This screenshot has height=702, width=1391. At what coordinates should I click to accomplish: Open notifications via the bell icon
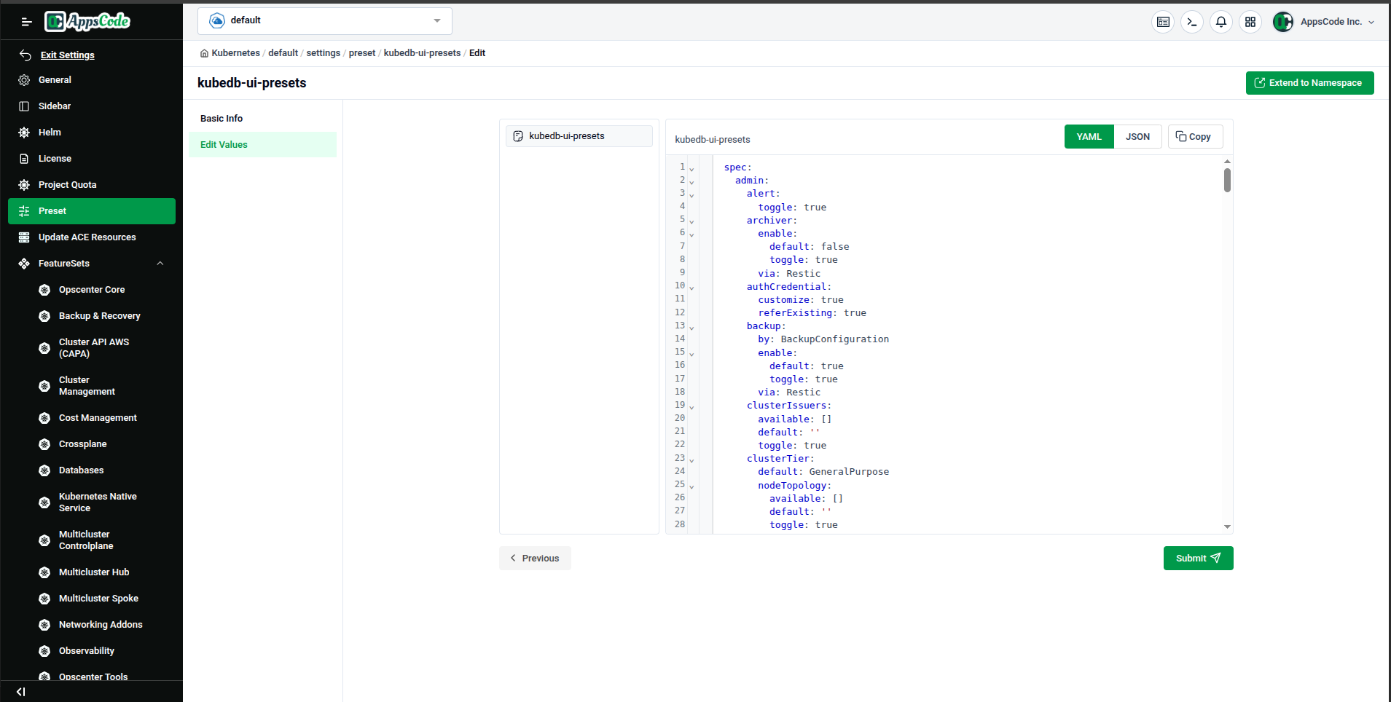pos(1221,22)
